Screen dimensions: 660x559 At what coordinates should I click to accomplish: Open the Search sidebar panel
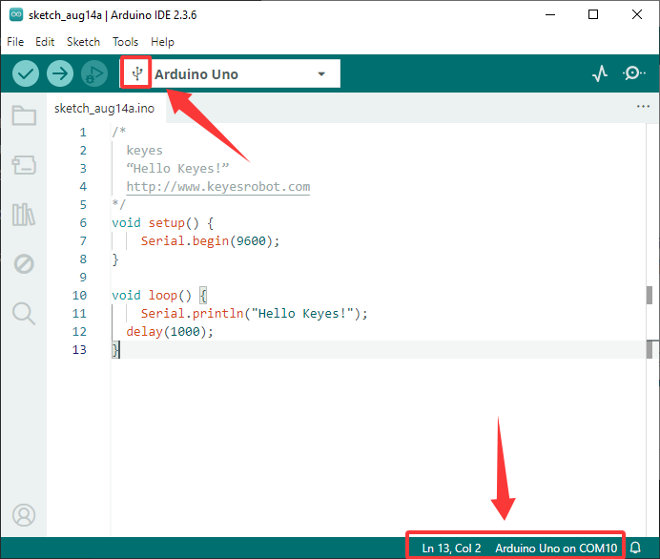24,314
